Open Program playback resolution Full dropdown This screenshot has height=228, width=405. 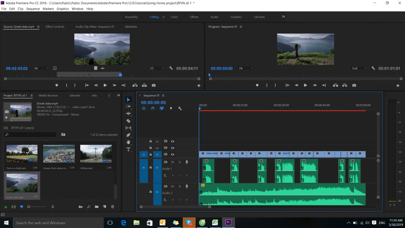click(x=360, y=68)
